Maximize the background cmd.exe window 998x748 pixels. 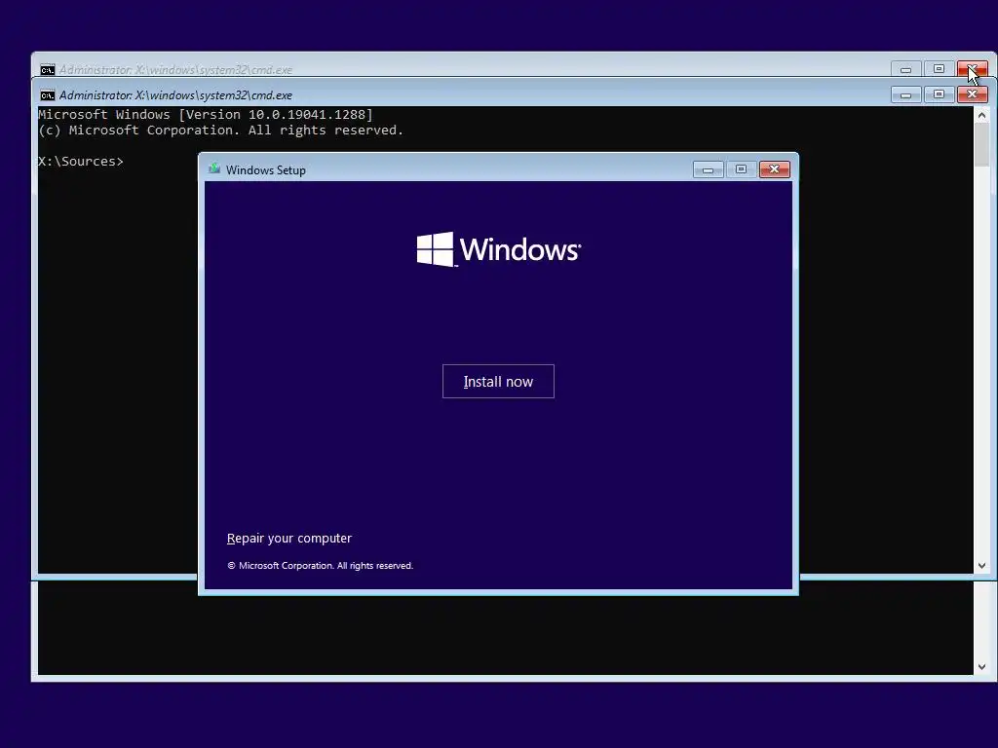point(939,69)
